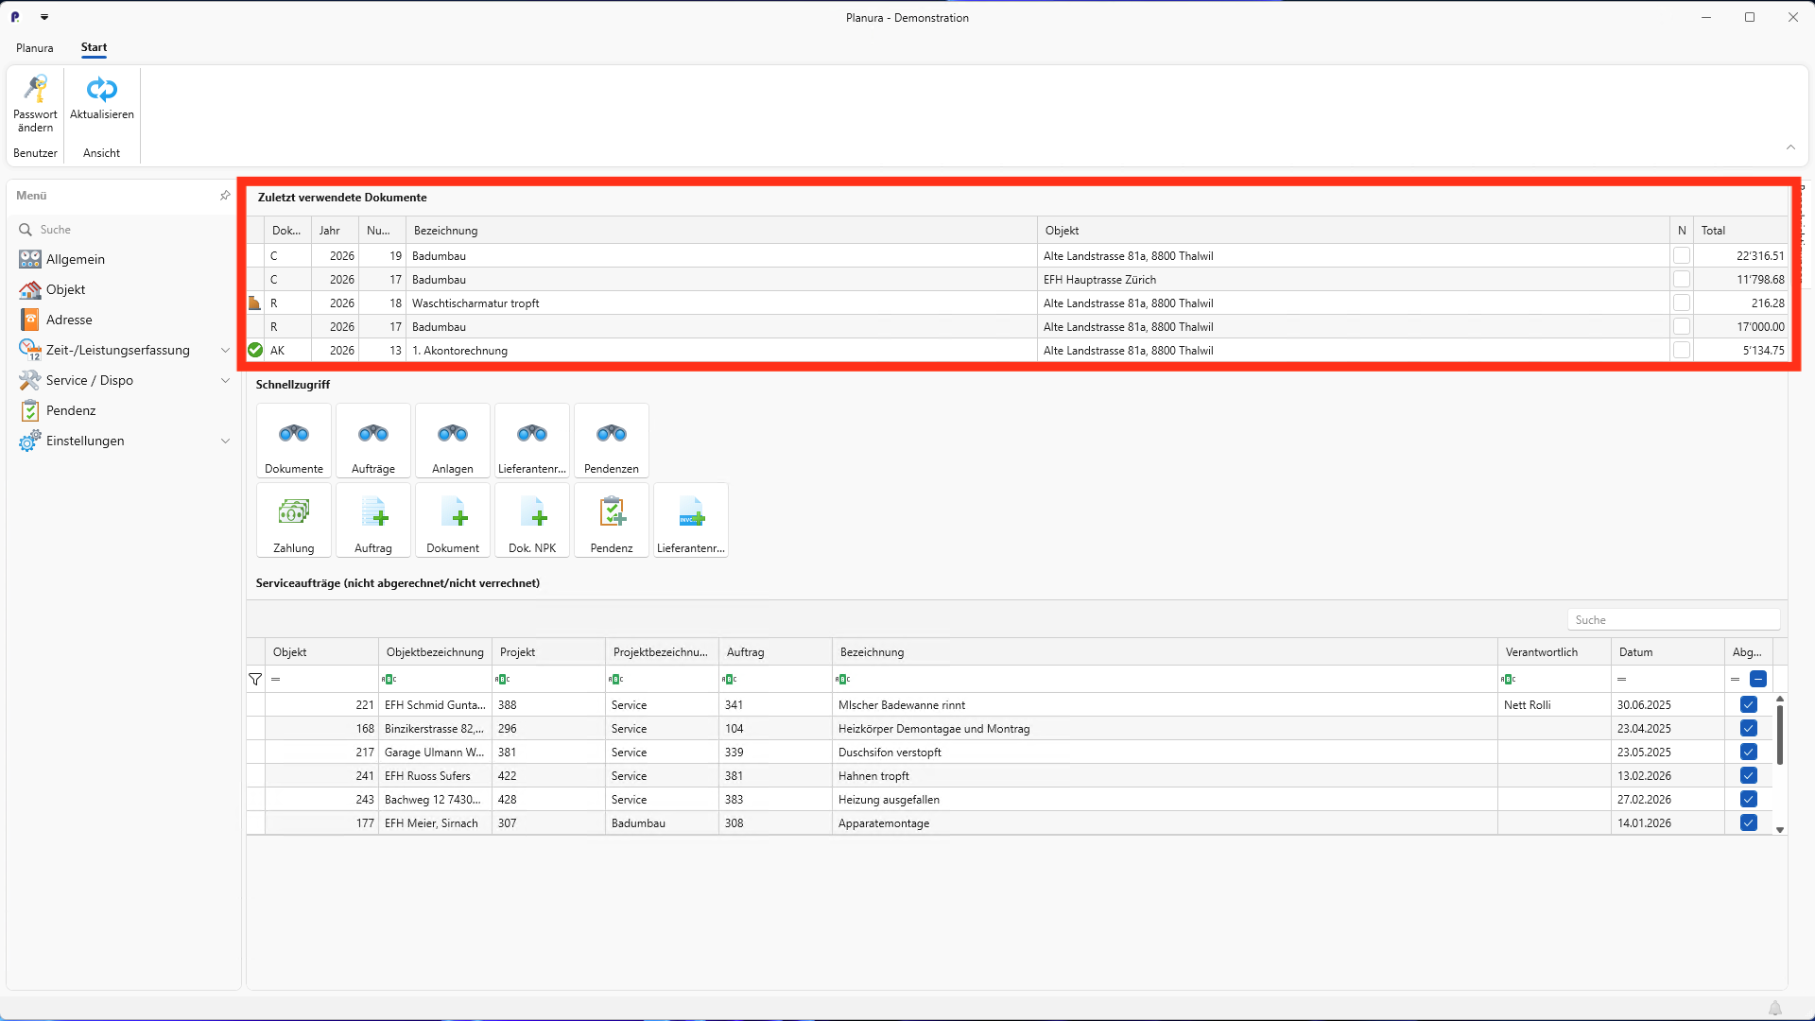Screen dimensions: 1815x1021
Task: Open the Dokumente quick access tile
Action: [x=293, y=441]
